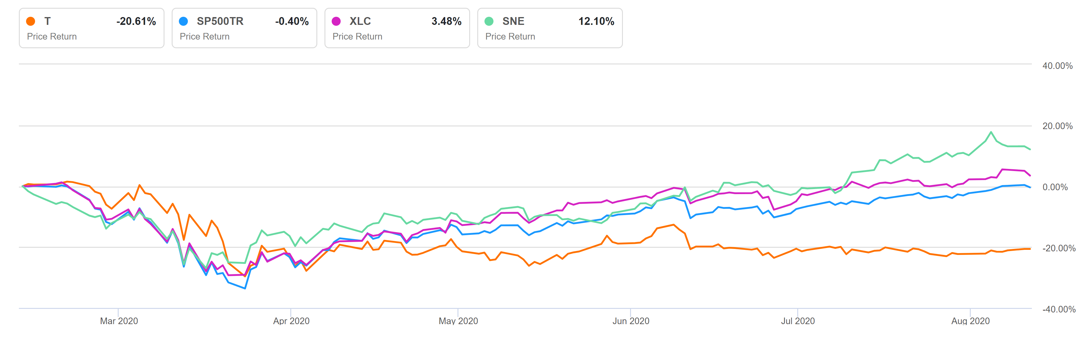Click the Jul 2020 date axis label
This screenshot has height=340, width=1084.
(798, 321)
